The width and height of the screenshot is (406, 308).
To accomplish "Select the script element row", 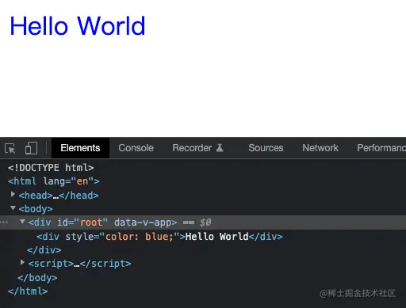I will [79, 264].
